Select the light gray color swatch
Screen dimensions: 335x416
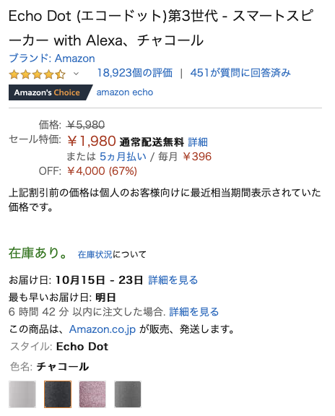[22, 394]
